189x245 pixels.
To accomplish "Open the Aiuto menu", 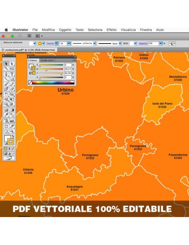I will coord(160,30).
